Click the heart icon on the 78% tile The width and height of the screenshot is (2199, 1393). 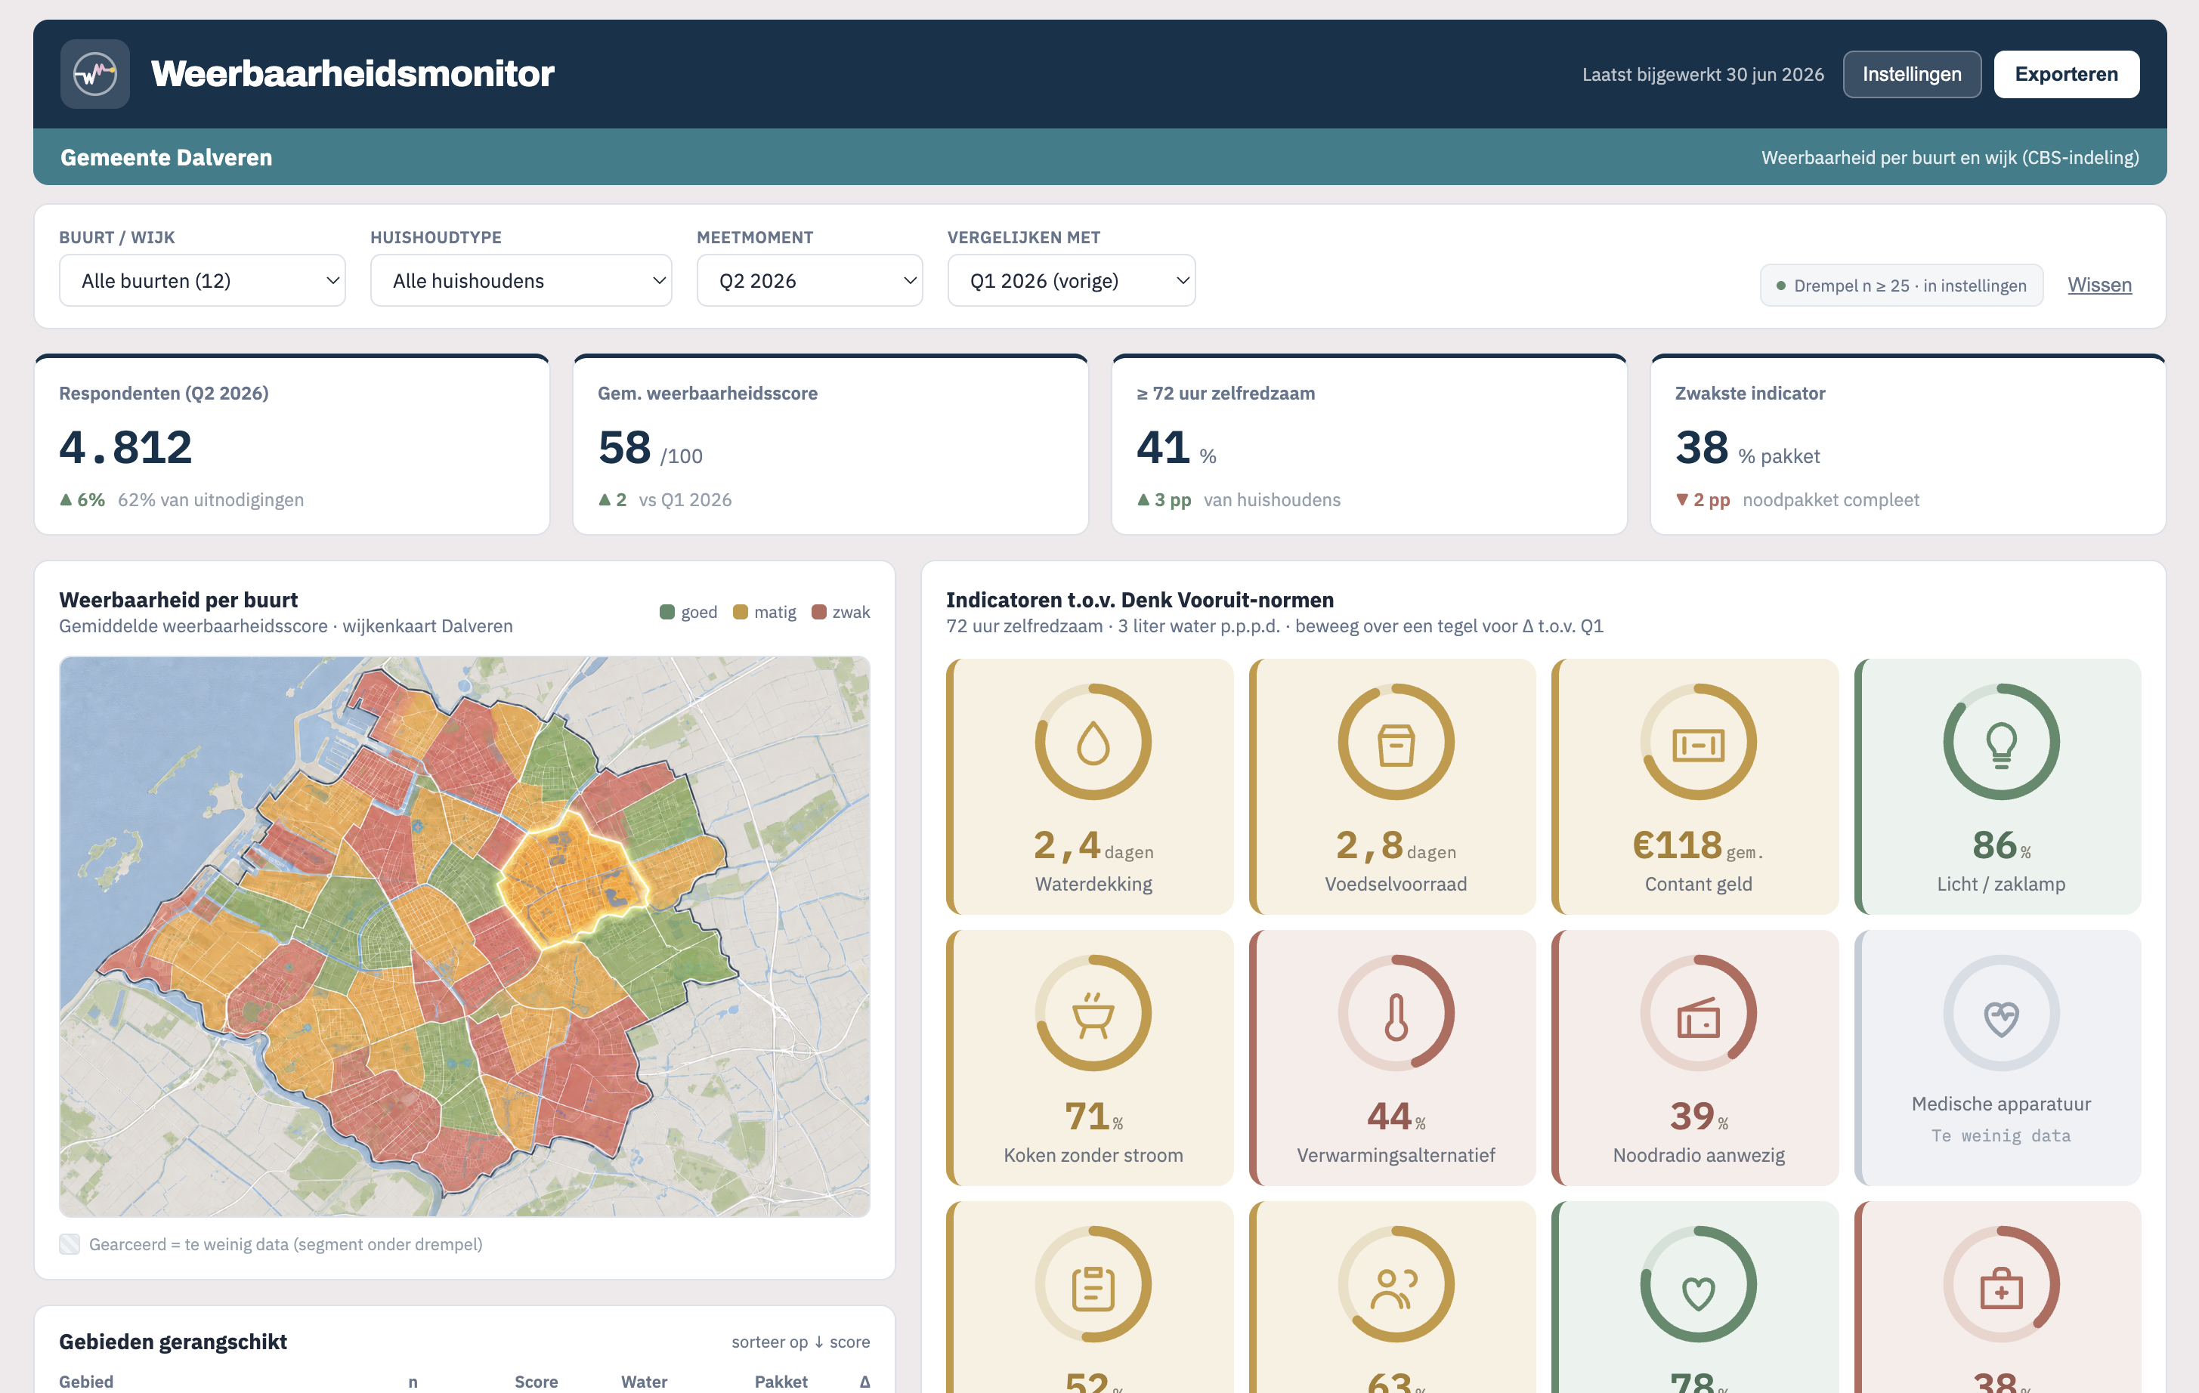click(1698, 1292)
